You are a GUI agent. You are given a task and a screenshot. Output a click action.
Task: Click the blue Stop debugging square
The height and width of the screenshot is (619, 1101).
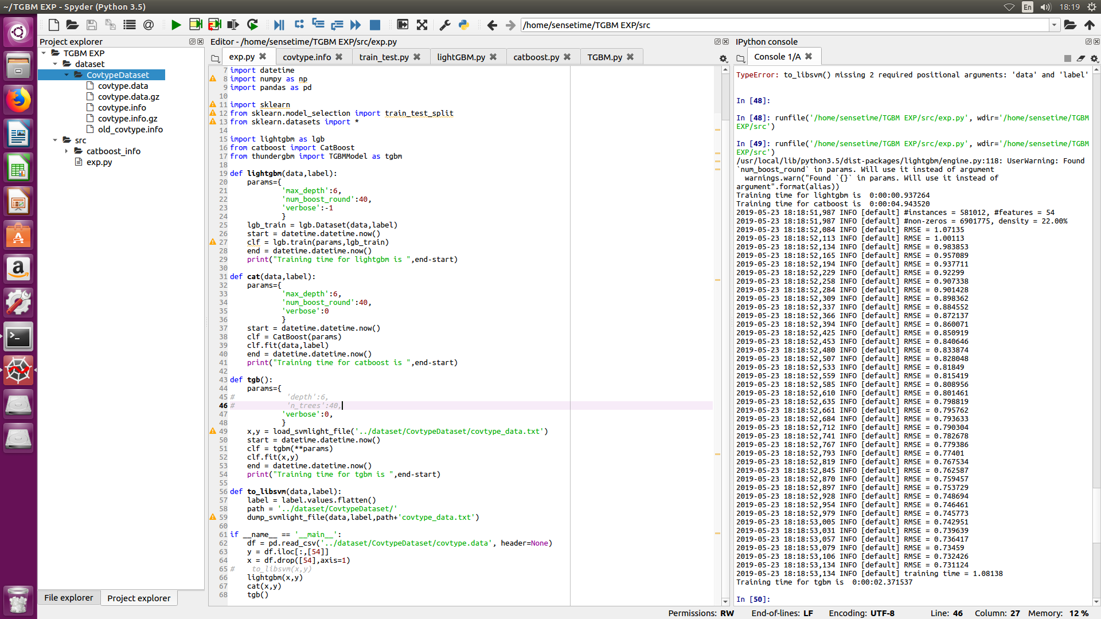coord(375,25)
